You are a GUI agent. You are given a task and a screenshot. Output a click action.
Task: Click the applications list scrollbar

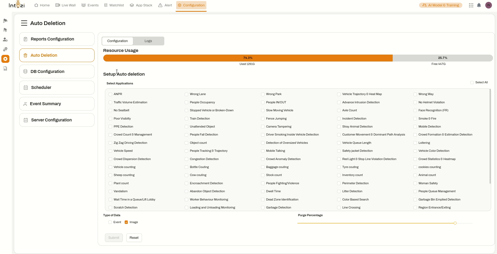pyautogui.click(x=490, y=136)
